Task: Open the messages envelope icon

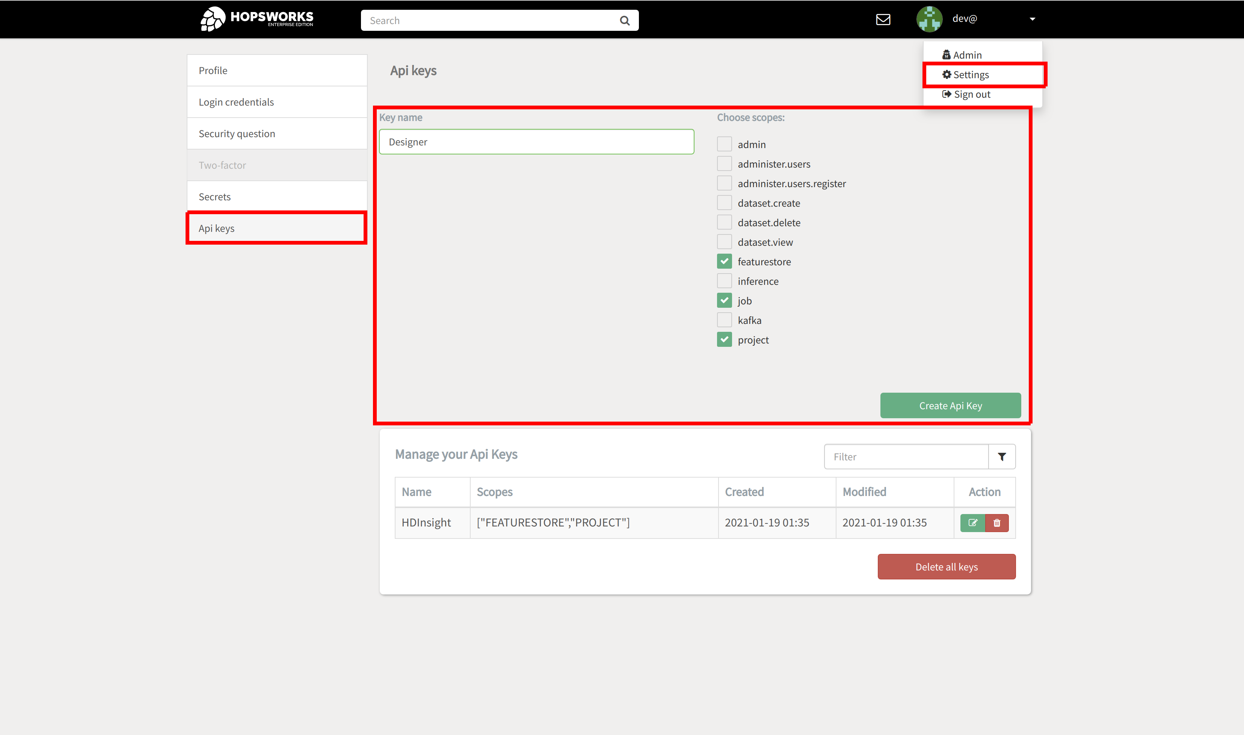Action: click(883, 19)
